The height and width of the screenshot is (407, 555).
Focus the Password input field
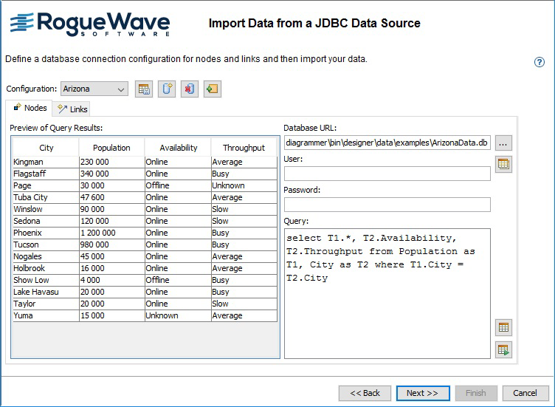(387, 205)
